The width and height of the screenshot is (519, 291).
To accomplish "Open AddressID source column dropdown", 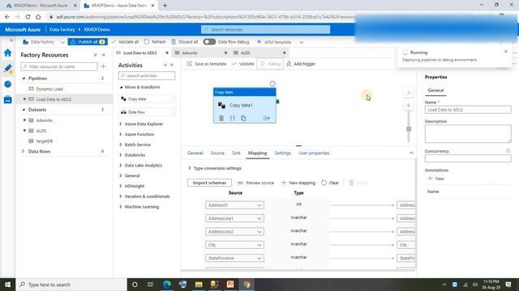I will (x=234, y=205).
